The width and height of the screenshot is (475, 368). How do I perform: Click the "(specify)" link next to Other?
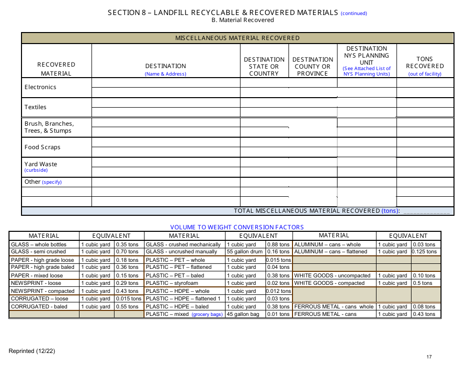[x=51, y=182]
